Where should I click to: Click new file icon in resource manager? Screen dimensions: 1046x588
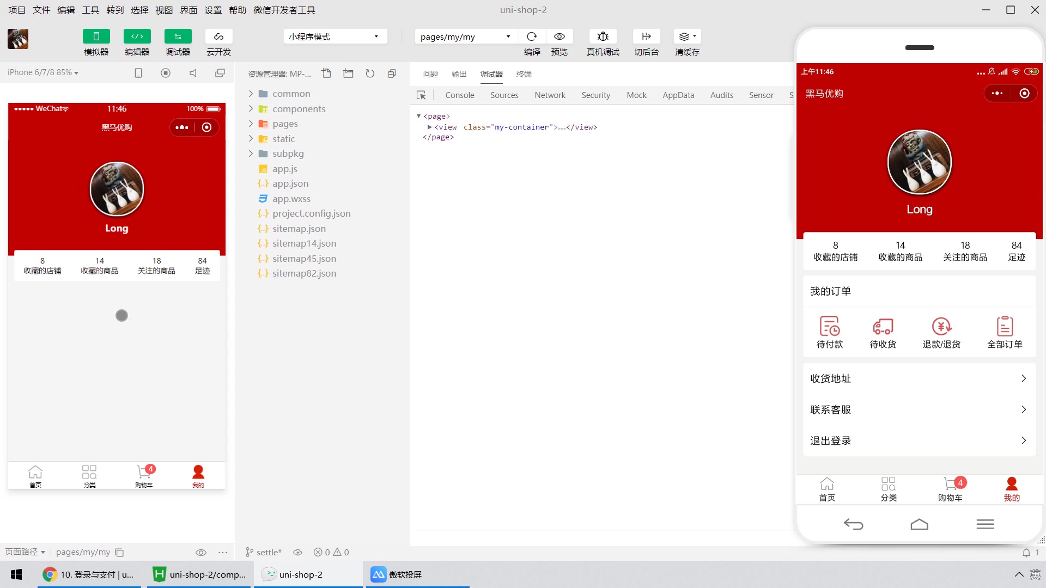tap(326, 73)
